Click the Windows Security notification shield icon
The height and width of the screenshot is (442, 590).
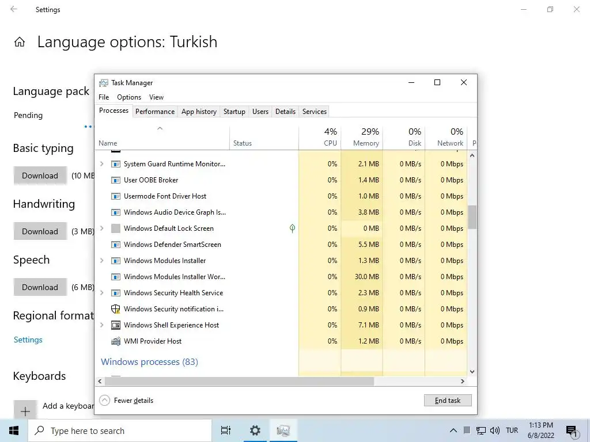pos(116,309)
